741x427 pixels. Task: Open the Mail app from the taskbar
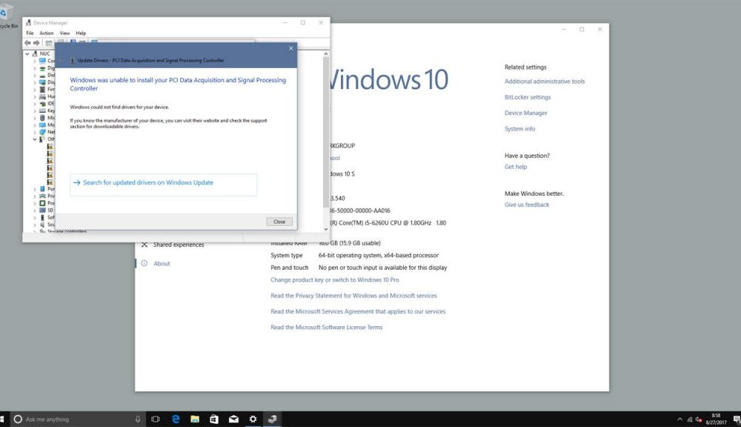[x=233, y=419]
